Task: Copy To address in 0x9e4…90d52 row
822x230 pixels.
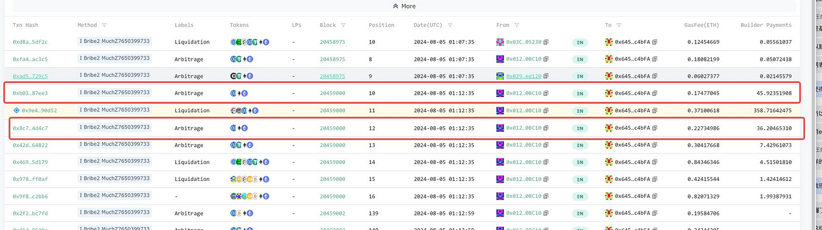Action: click(655, 110)
